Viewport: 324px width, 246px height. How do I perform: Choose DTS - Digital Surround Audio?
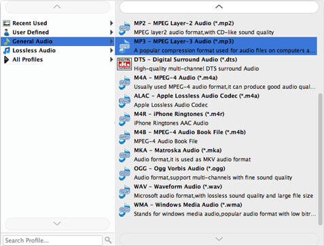coord(185,60)
